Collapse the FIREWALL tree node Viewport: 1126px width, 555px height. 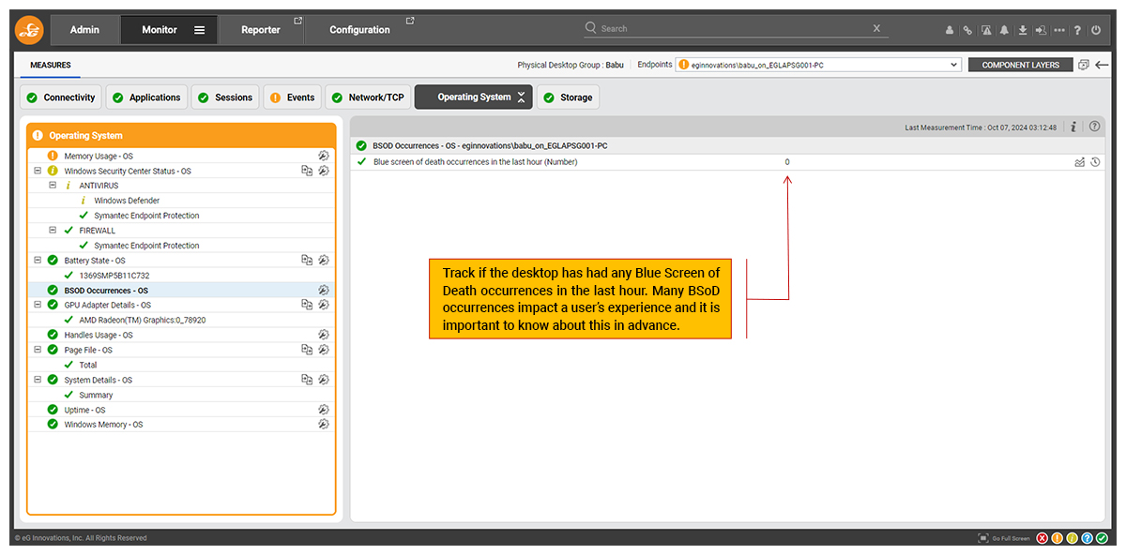(53, 231)
